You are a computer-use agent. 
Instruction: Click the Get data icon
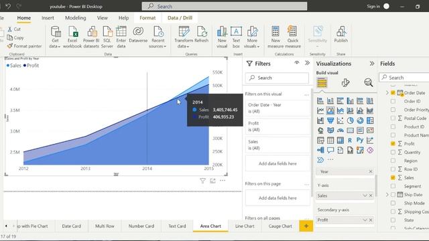click(x=56, y=31)
